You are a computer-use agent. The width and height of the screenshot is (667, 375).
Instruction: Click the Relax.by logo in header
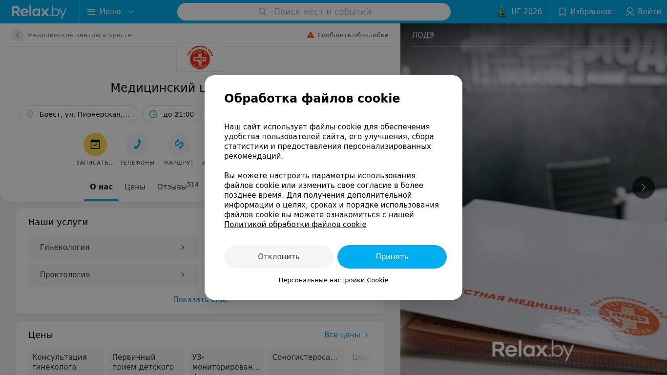[x=39, y=12]
